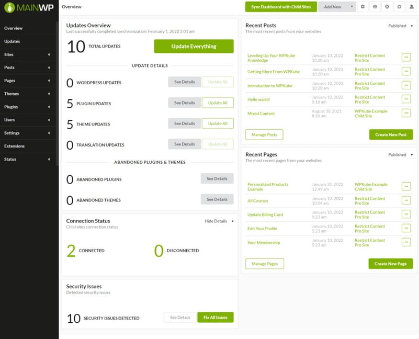The width and height of the screenshot is (419, 339).
Task: Click Create New Post button
Action: [391, 134]
